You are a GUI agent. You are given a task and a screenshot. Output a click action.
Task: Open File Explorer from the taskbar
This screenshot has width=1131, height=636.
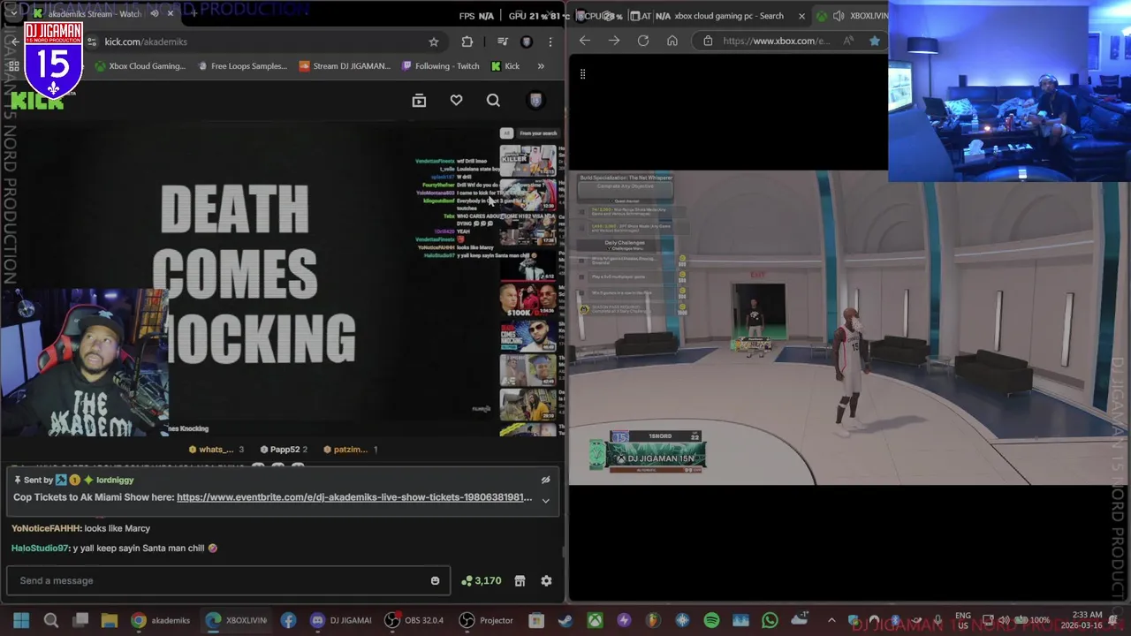tap(110, 620)
